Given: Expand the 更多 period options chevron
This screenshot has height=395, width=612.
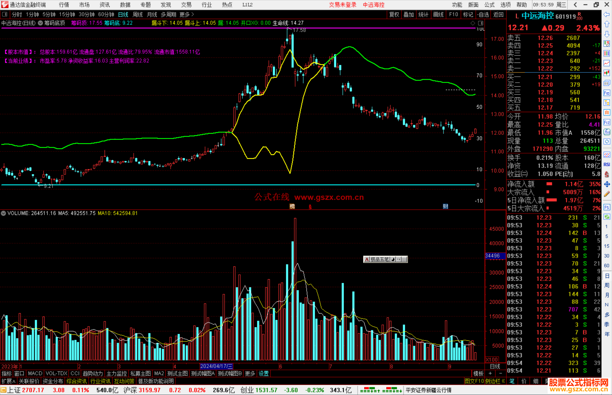Looking at the screenshot, I should coord(193,14).
